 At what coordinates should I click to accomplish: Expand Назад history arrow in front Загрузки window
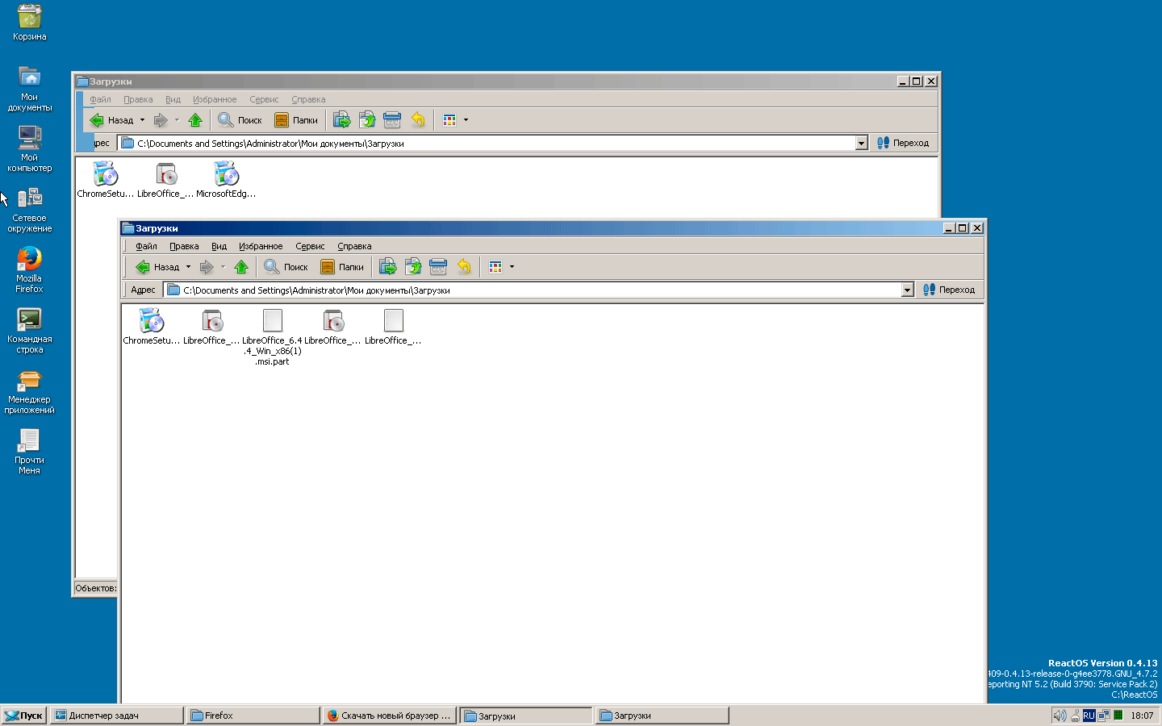(189, 267)
